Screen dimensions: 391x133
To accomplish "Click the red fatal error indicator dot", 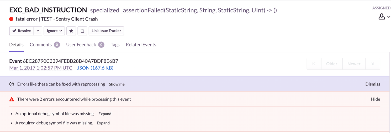I will (x=11, y=19).
